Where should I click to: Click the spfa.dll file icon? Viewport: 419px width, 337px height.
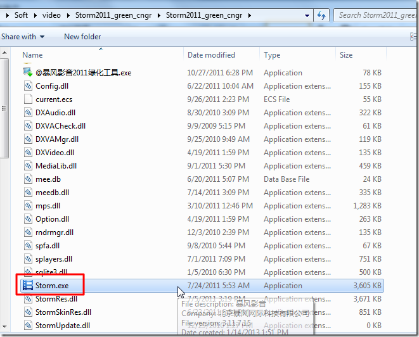point(28,246)
